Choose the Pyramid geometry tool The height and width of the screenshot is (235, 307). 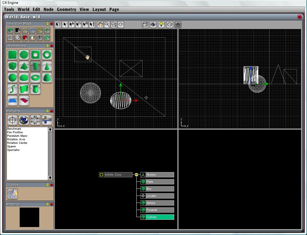(24, 66)
